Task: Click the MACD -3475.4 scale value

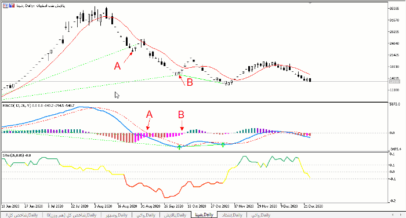Action: click(395, 150)
